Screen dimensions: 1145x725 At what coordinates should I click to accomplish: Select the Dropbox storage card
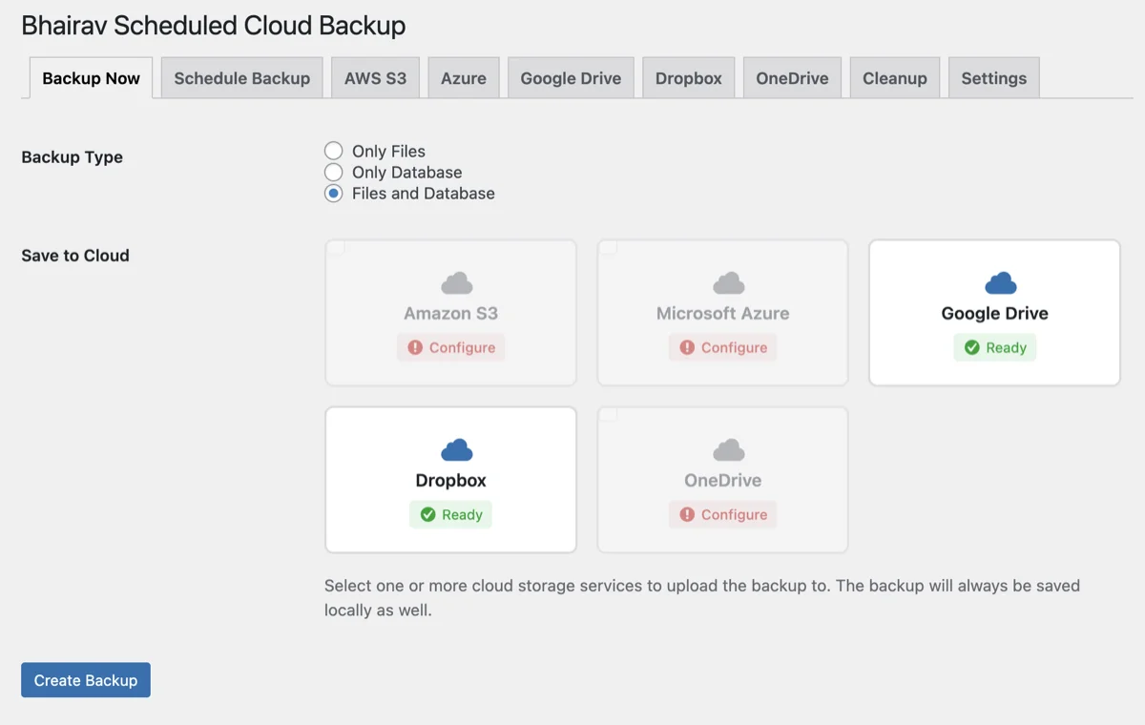pyautogui.click(x=450, y=479)
